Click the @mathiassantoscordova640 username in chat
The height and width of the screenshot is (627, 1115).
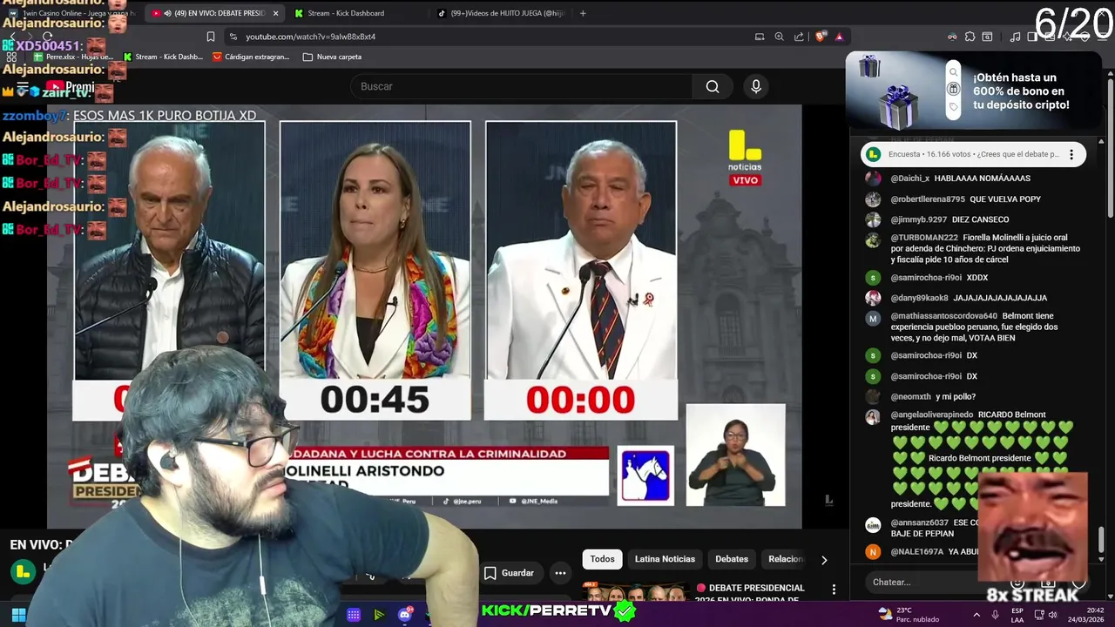coord(943,316)
